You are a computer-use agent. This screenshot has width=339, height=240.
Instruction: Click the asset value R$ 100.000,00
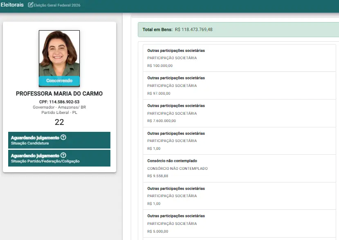tap(160, 66)
